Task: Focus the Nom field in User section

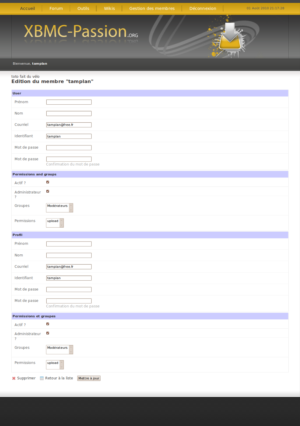Action: (x=69, y=113)
